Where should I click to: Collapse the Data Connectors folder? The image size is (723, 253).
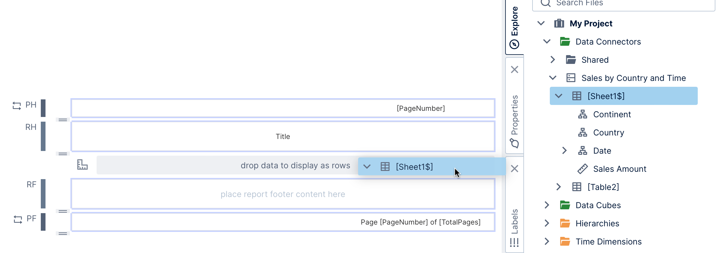click(547, 42)
